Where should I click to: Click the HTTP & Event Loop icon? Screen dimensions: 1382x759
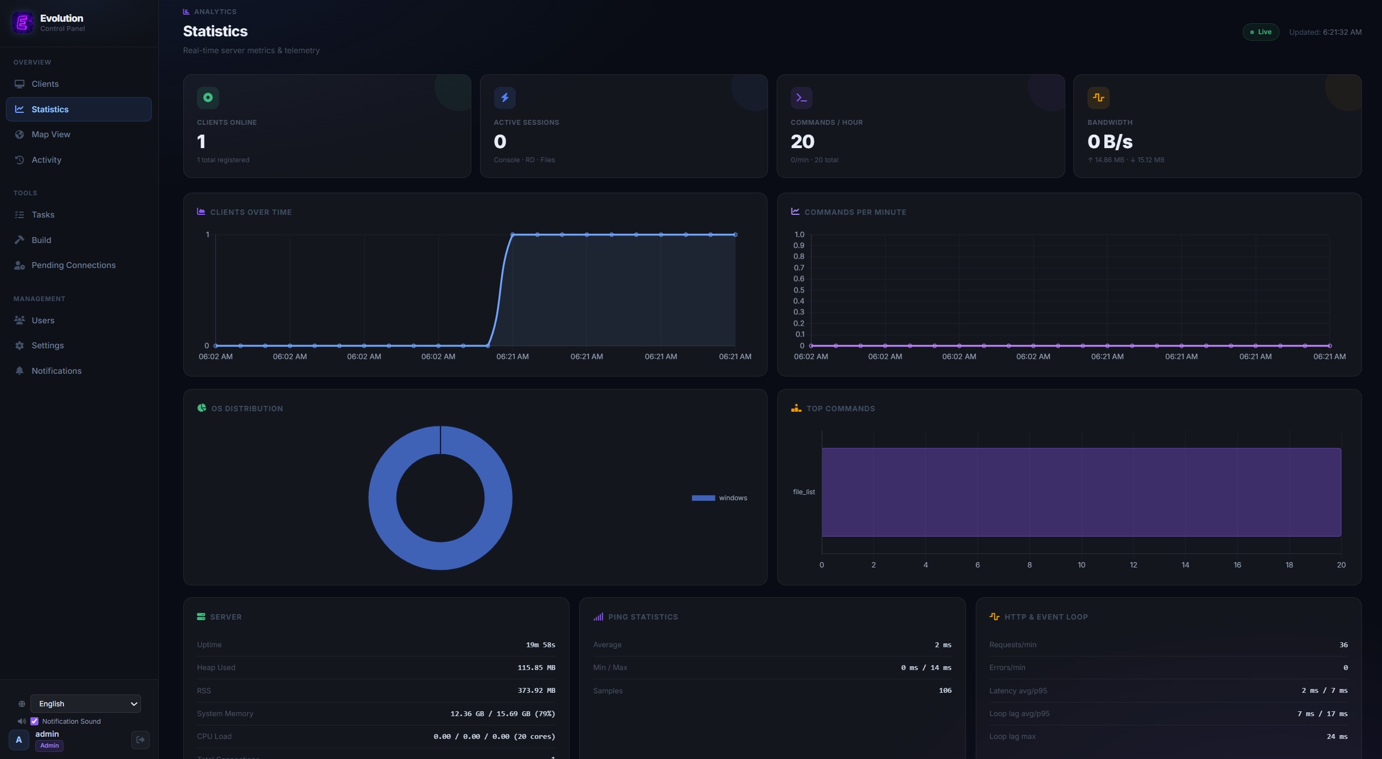[994, 617]
